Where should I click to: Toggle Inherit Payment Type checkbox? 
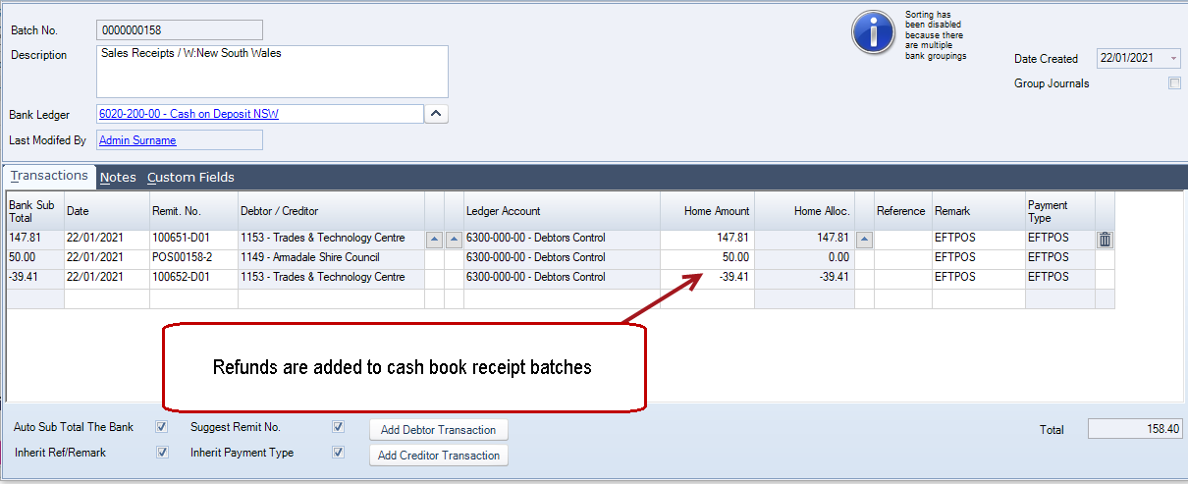tap(338, 453)
